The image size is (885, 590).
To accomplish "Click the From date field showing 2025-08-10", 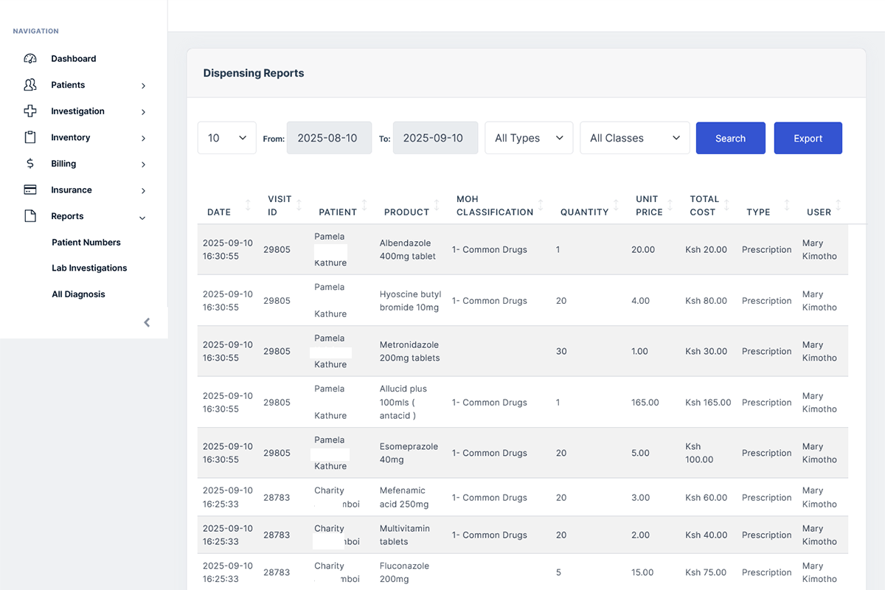I will [x=329, y=137].
